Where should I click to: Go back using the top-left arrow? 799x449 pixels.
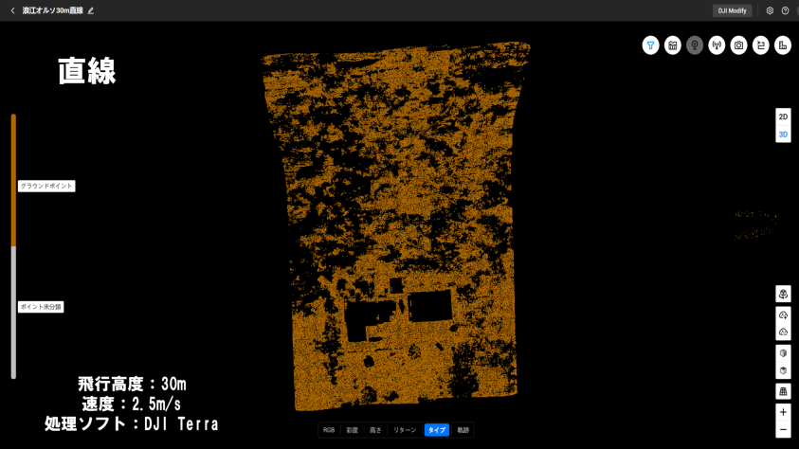click(12, 10)
